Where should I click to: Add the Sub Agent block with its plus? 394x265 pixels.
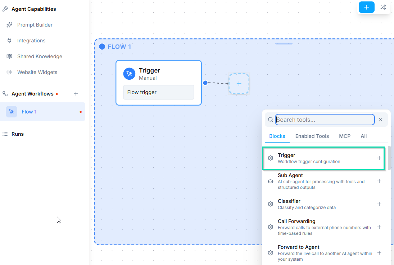379,181
